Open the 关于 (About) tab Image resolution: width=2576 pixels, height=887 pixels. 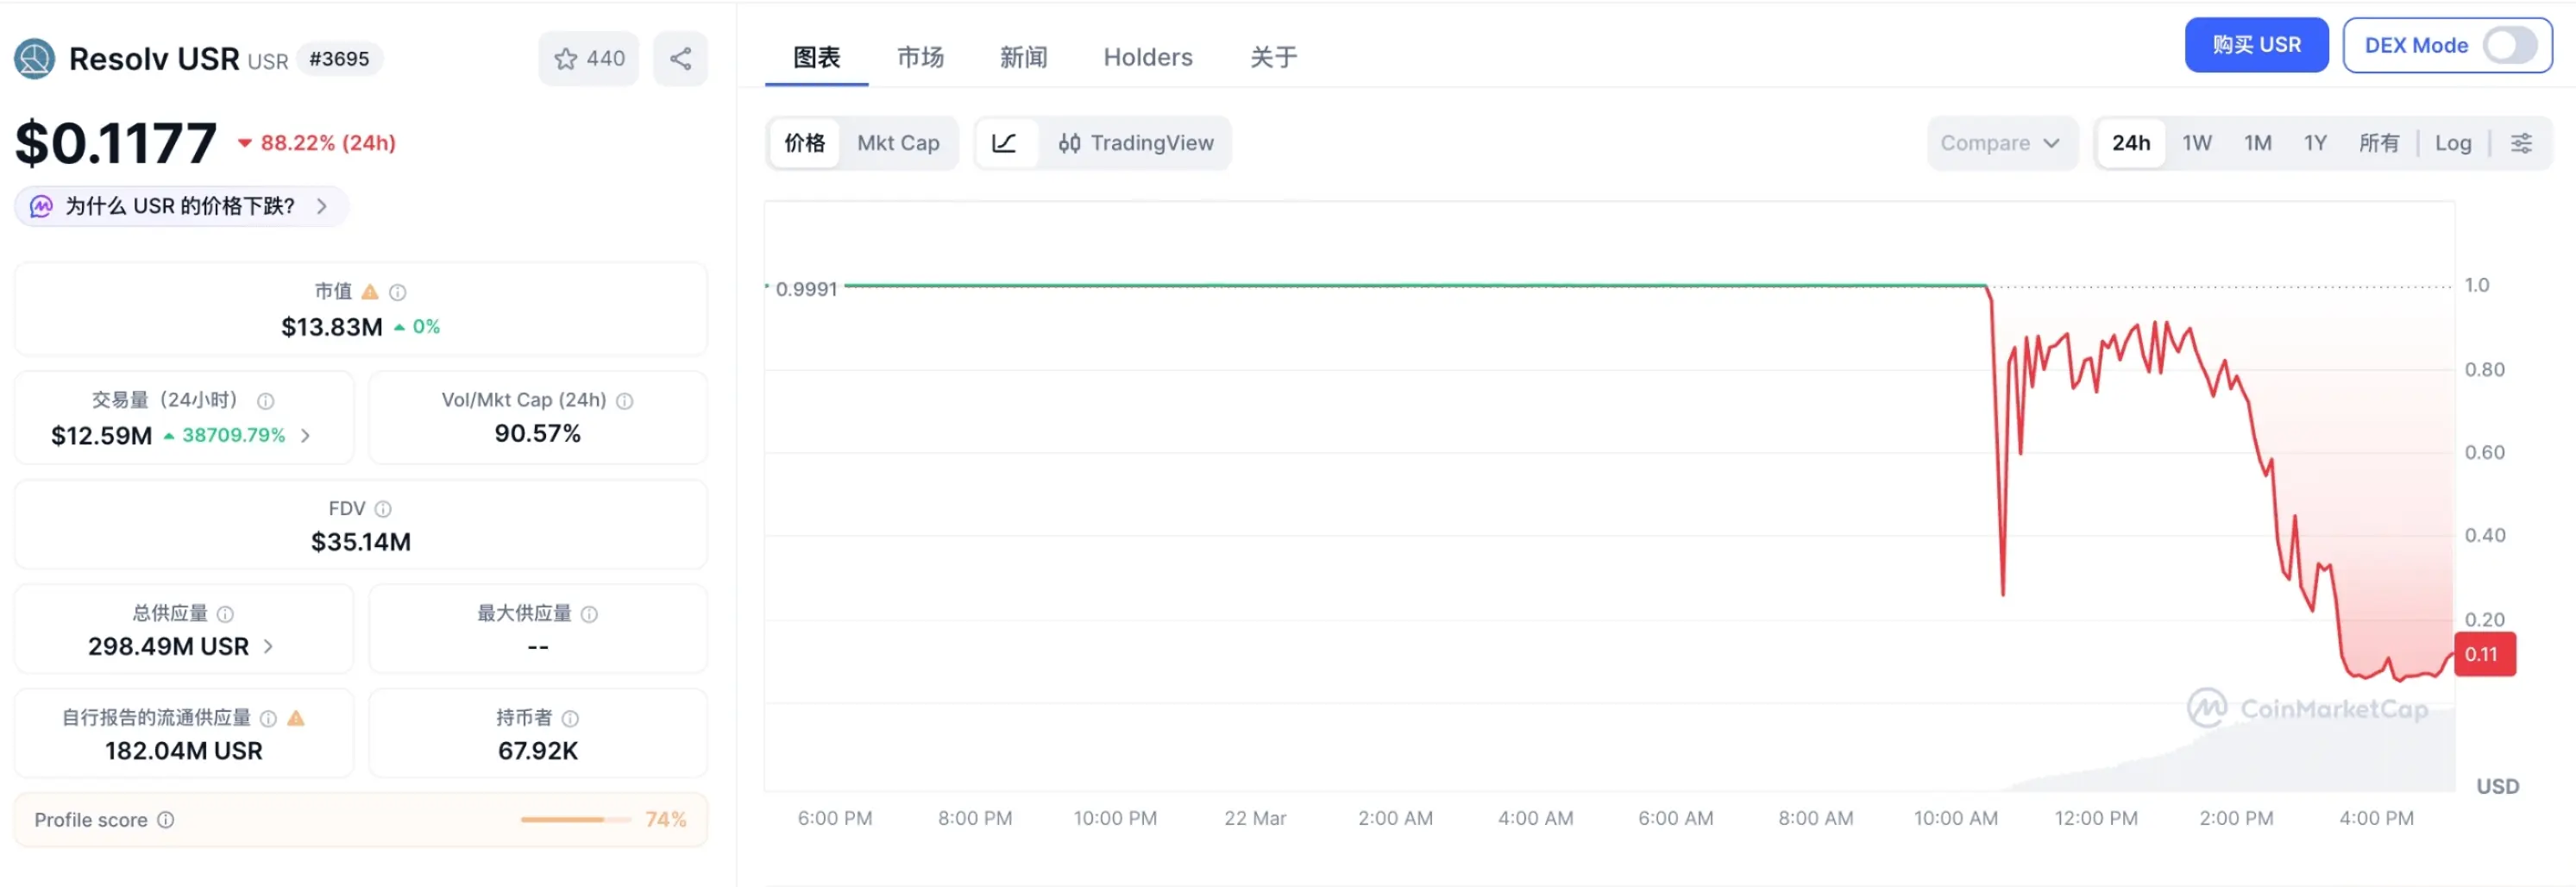pyautogui.click(x=1273, y=57)
